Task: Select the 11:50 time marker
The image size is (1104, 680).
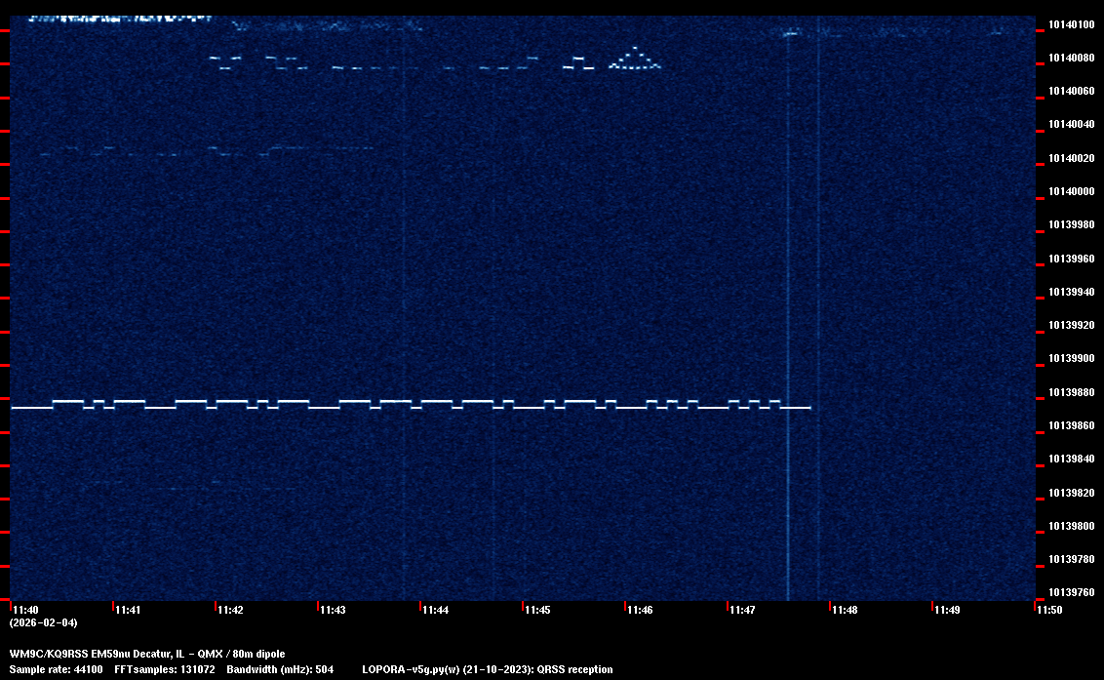Action: coord(1049,611)
